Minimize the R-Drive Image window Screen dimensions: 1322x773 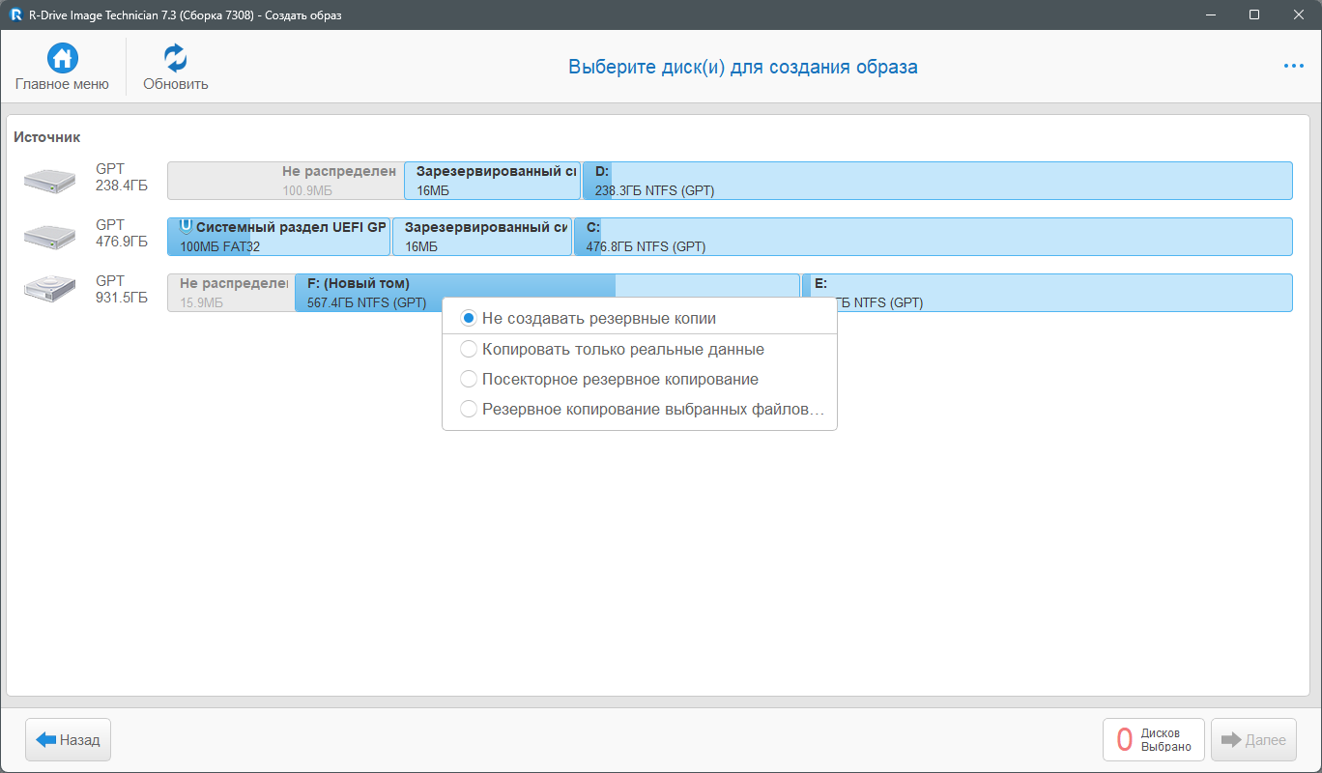click(1210, 14)
